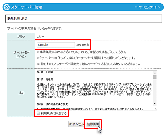Click the サーバーID/ドメイン row label
Viewport: 167px width, 137px height.
21,54
